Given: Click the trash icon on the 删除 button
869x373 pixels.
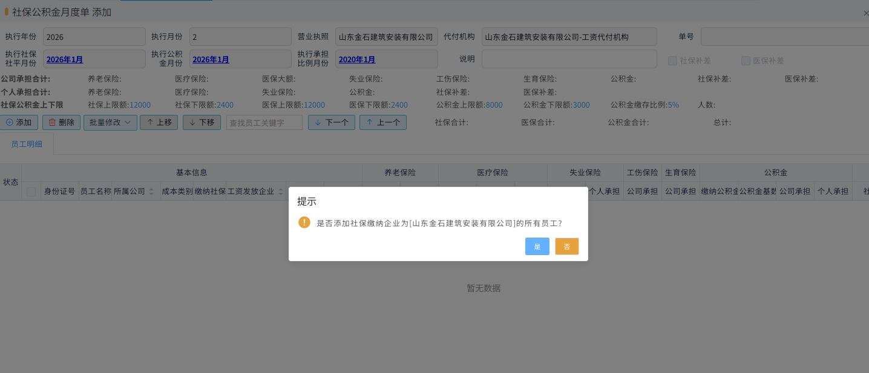Looking at the screenshot, I should [x=52, y=122].
